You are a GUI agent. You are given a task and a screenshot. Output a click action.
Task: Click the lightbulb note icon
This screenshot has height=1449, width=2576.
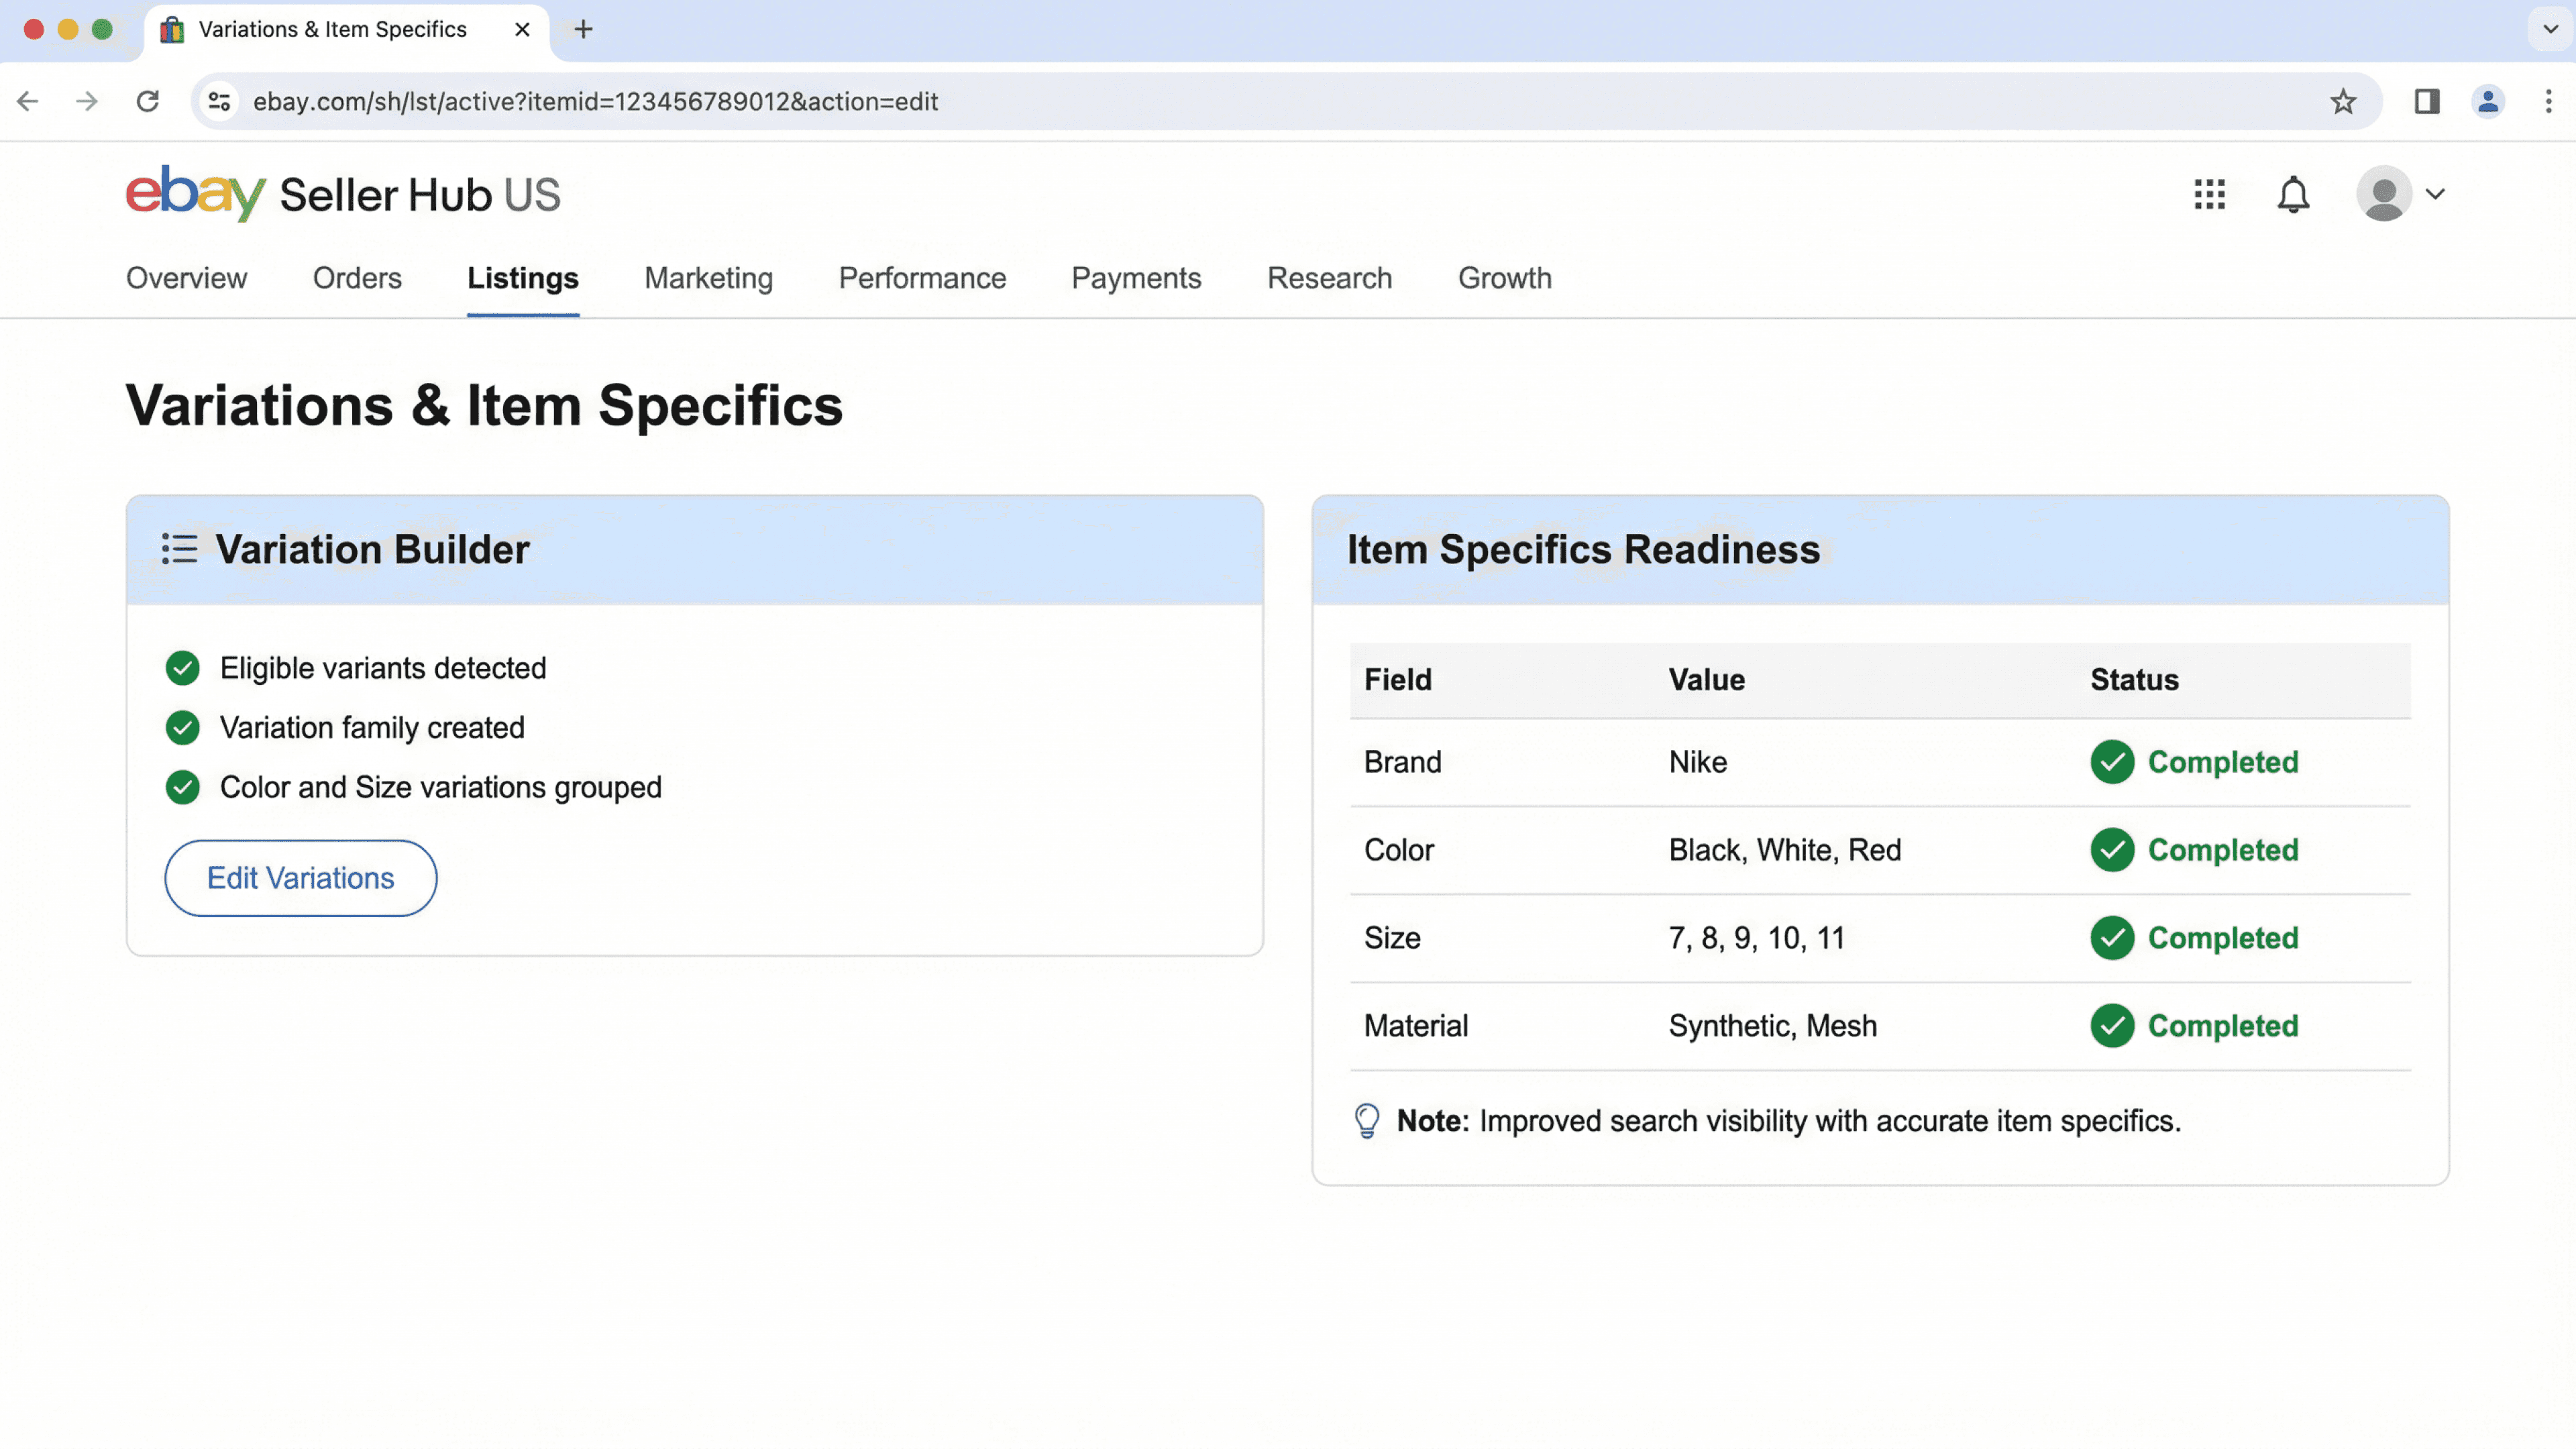click(1366, 1121)
